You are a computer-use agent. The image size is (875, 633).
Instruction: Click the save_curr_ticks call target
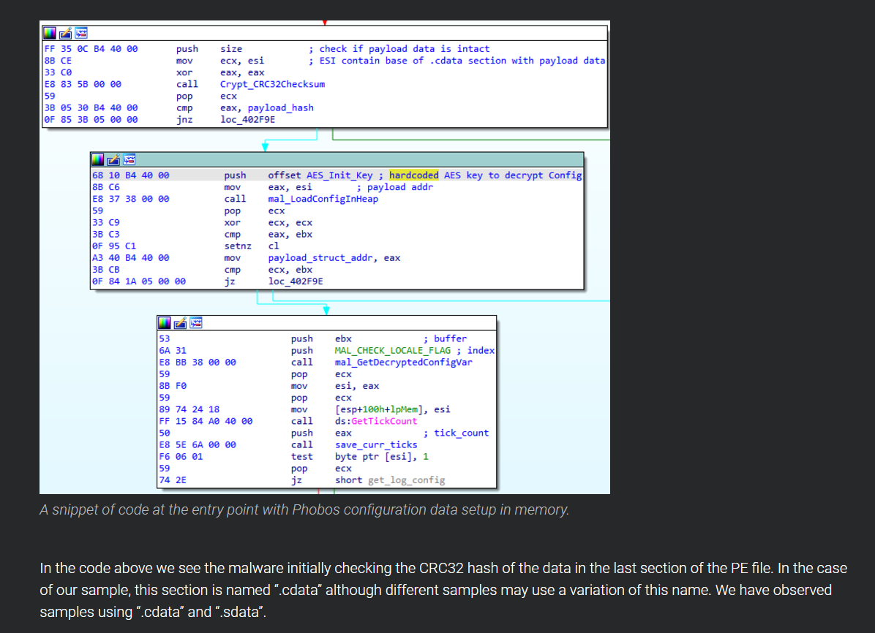[x=376, y=445]
